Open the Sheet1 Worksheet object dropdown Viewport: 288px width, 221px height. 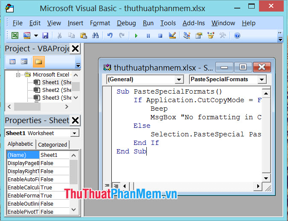pos(75,133)
